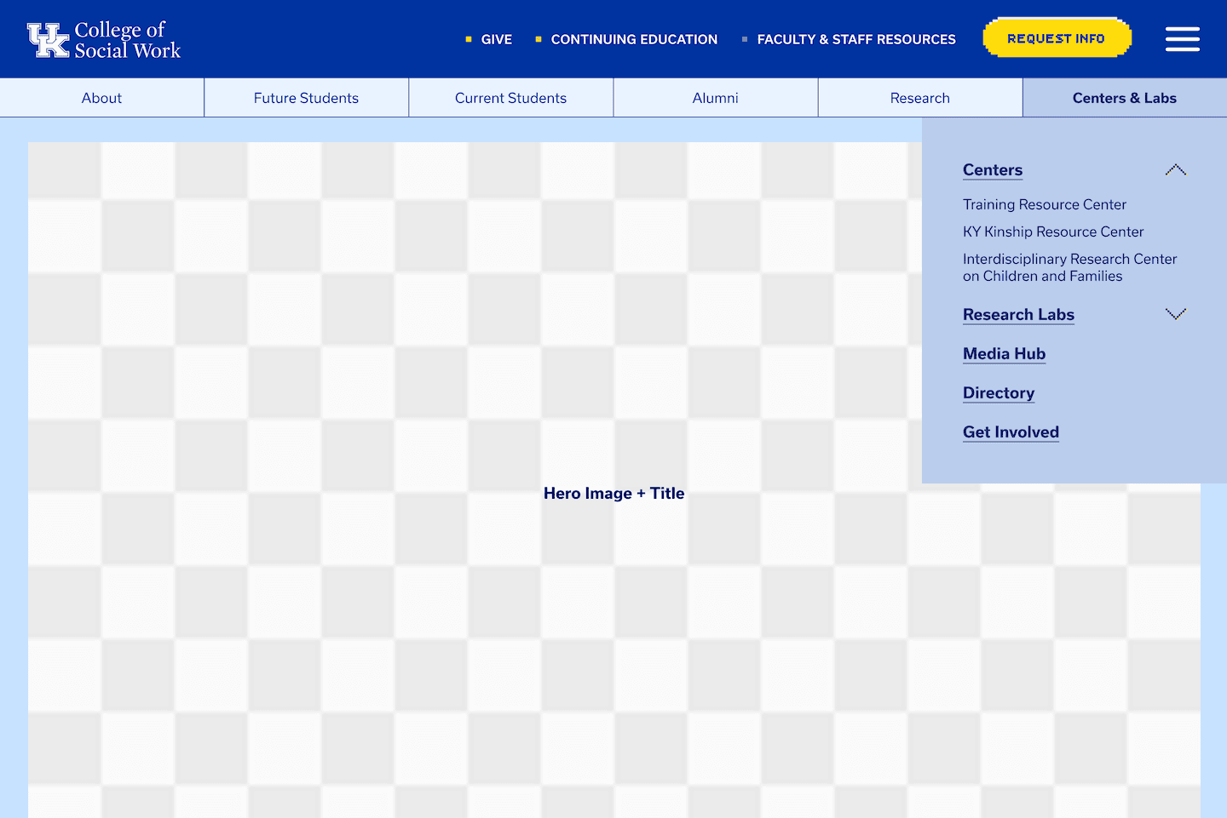This screenshot has height=818, width=1227.
Task: Open the KY Kinship Resource Center link
Action: pyautogui.click(x=1053, y=232)
